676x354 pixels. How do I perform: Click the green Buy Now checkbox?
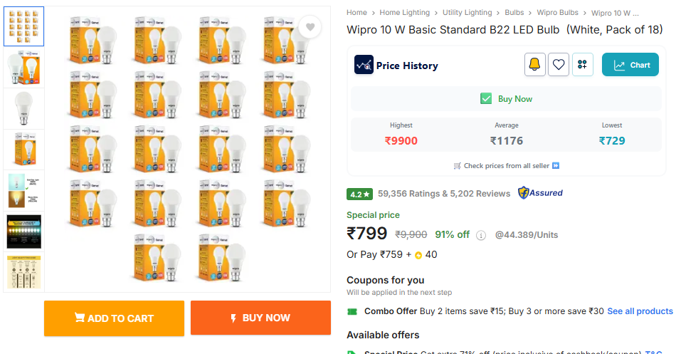(x=486, y=99)
